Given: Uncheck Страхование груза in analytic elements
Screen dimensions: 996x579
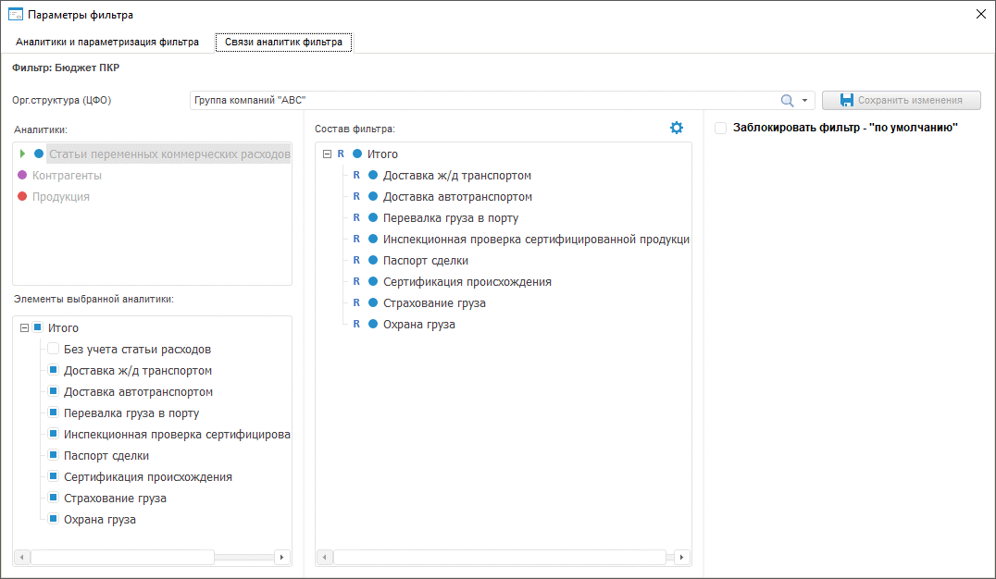Looking at the screenshot, I should point(54,499).
